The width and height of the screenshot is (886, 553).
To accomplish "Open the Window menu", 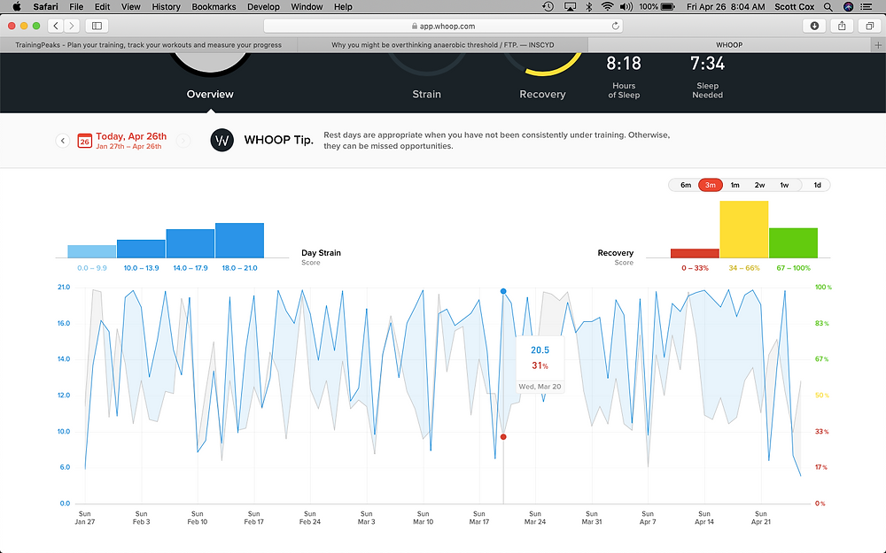I will pos(307,7).
